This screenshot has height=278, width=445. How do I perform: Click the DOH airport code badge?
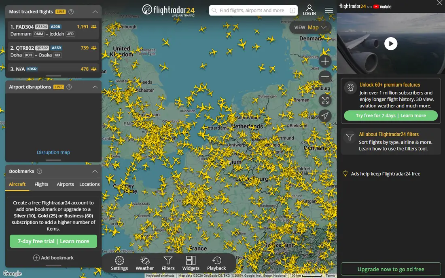coord(28,55)
